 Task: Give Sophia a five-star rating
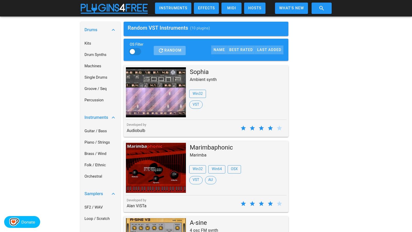click(x=279, y=128)
